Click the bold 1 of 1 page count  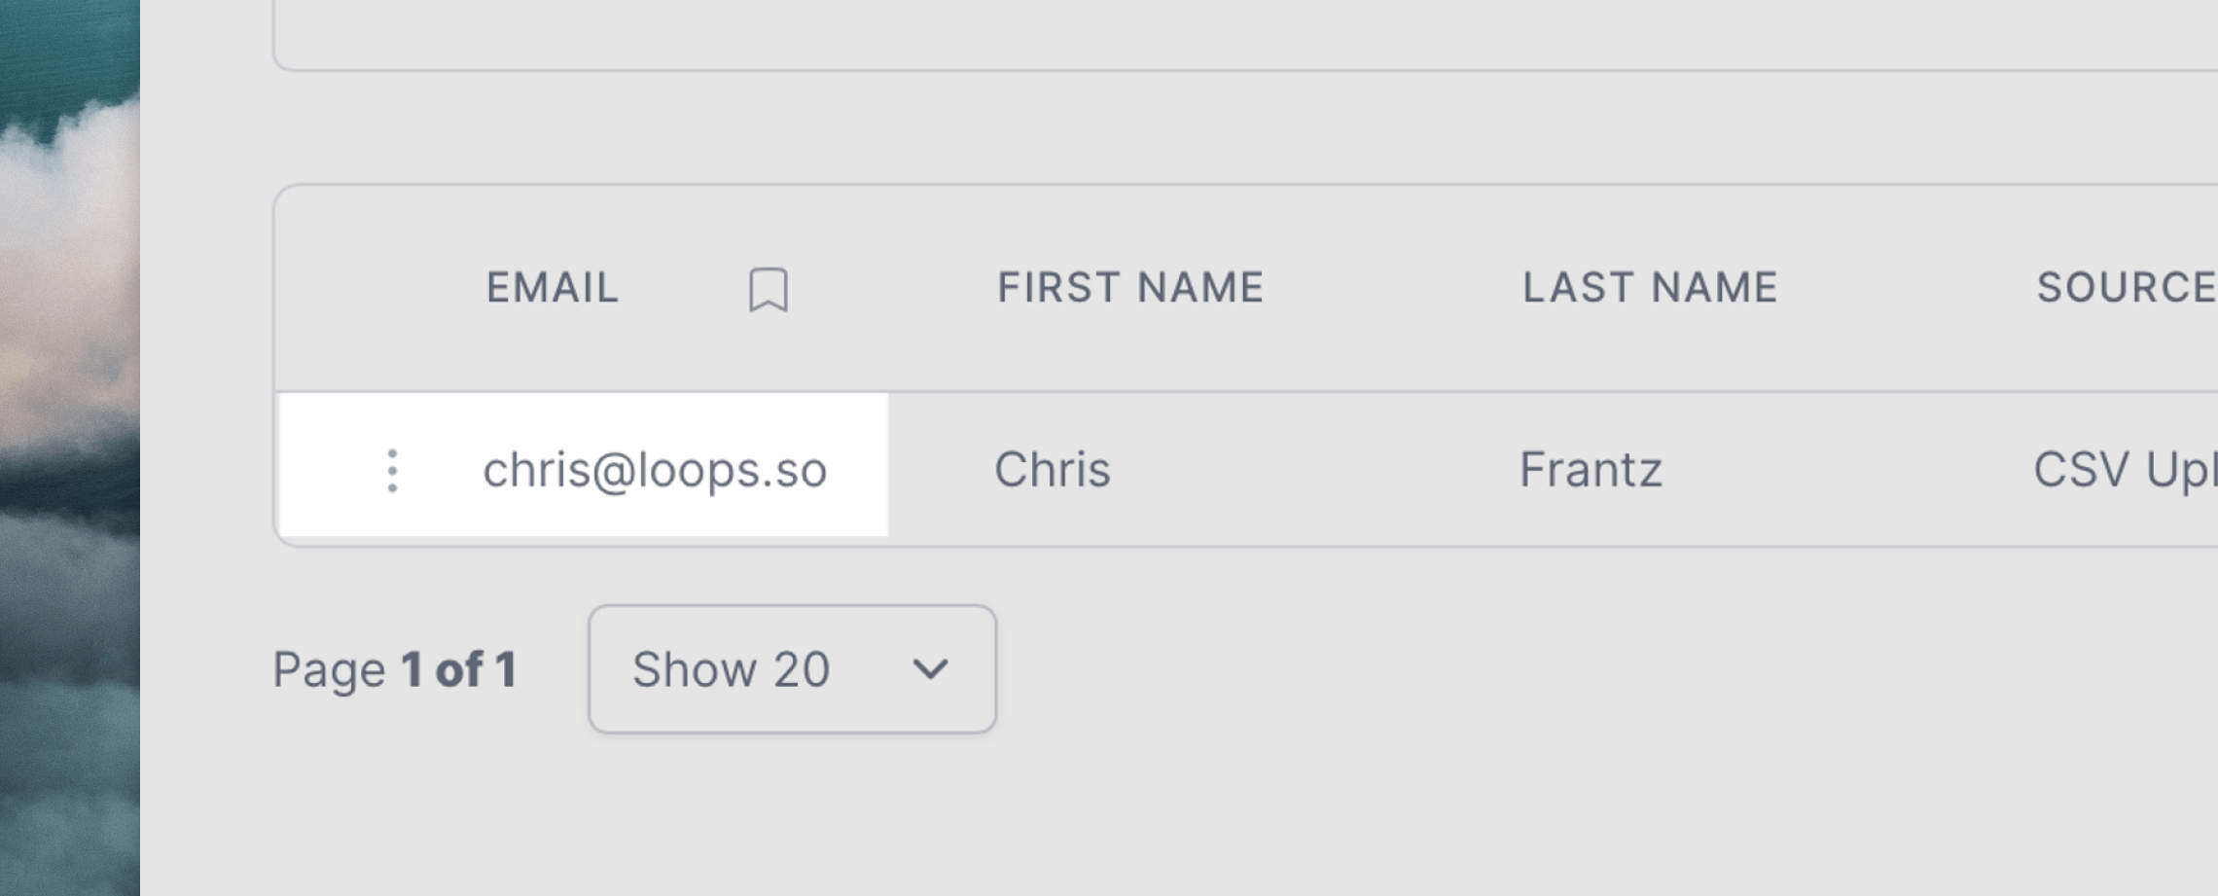pyautogui.click(x=459, y=669)
